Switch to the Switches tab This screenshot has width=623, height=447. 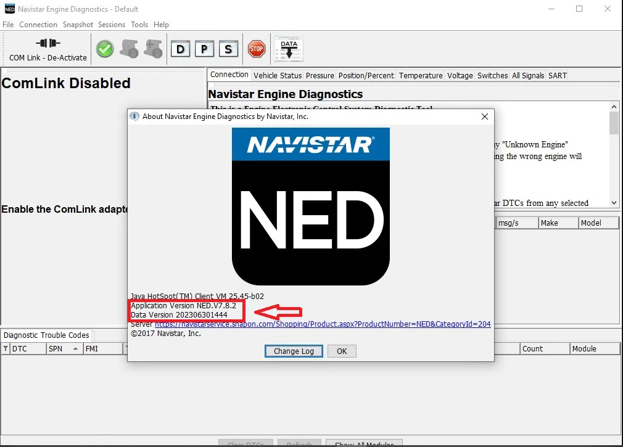point(493,75)
